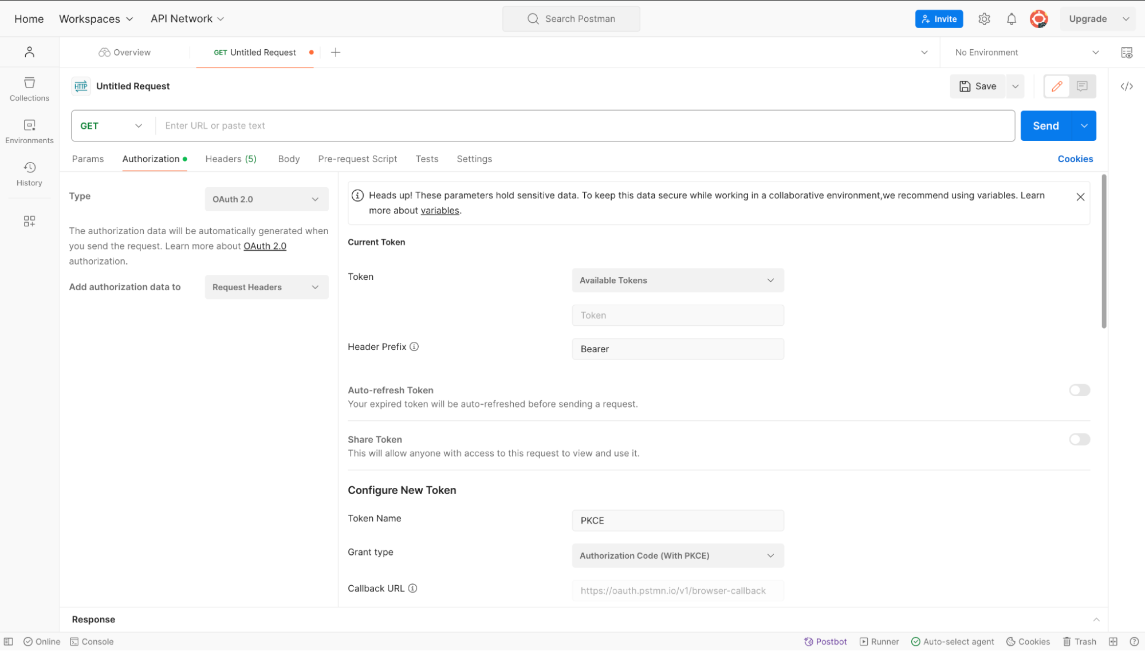Switch to the Pre-request Script tab
This screenshot has width=1145, height=651.
click(x=357, y=159)
